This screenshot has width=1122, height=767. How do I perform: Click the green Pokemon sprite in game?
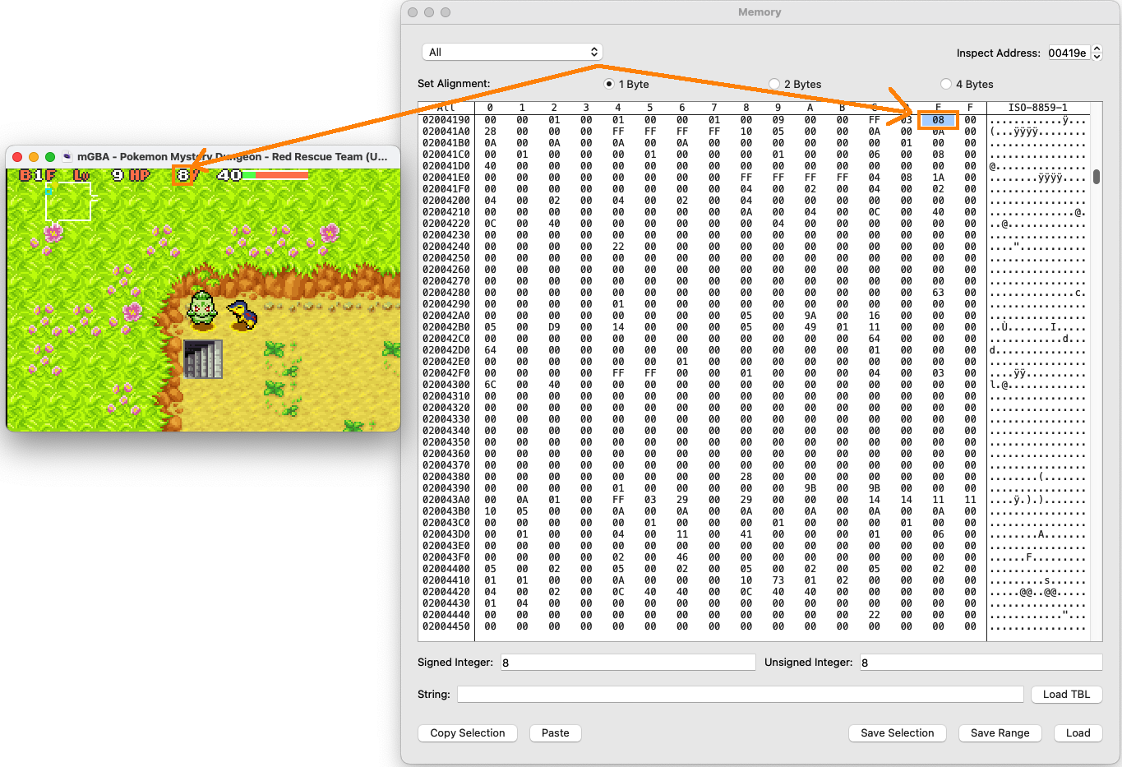point(201,308)
